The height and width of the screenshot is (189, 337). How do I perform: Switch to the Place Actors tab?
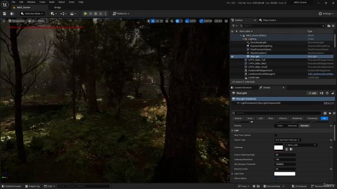(268, 20)
